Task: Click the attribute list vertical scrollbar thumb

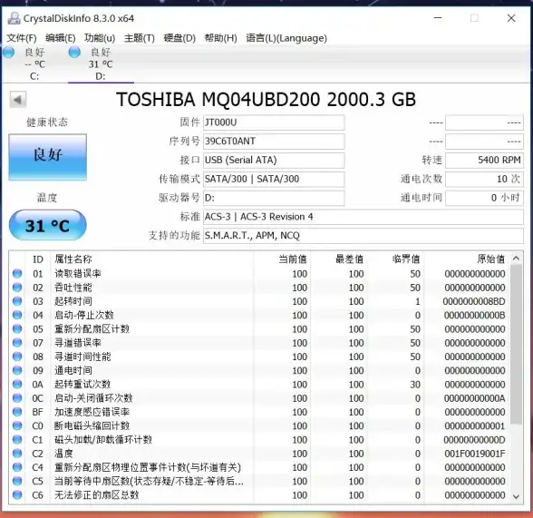Action: pyautogui.click(x=516, y=345)
